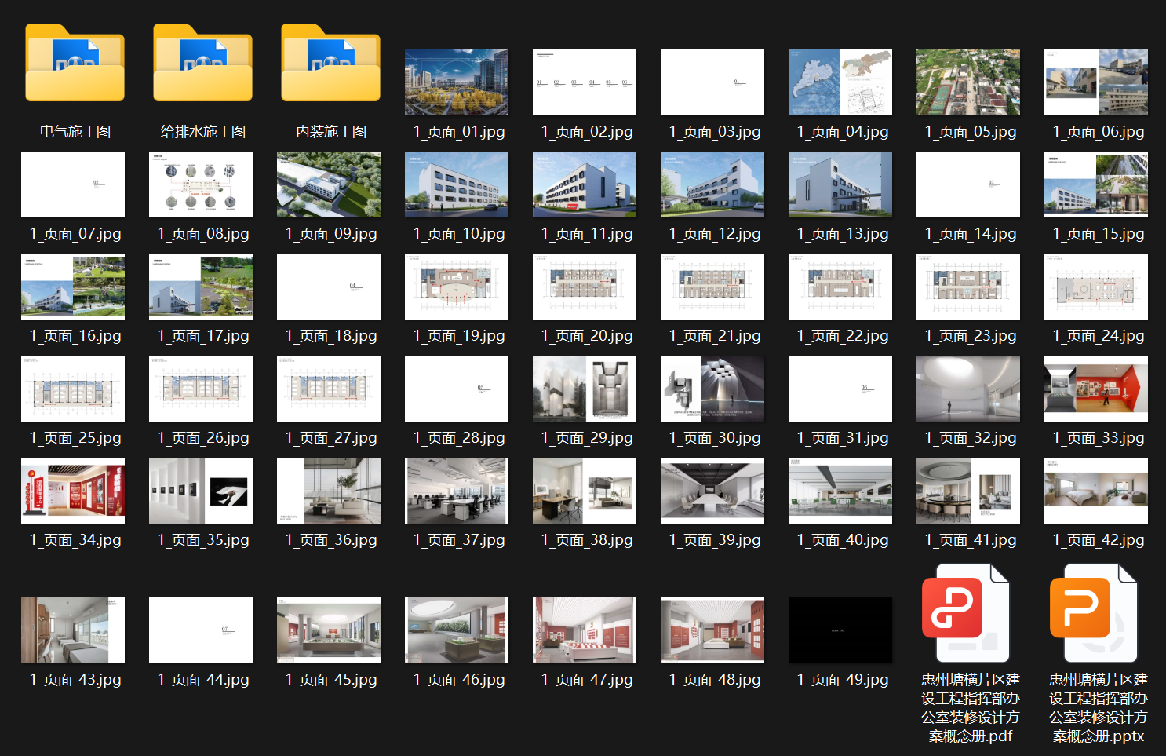Select the black thumbnail of 1_页面_49.jpg
This screenshot has width=1166, height=756.
click(840, 630)
